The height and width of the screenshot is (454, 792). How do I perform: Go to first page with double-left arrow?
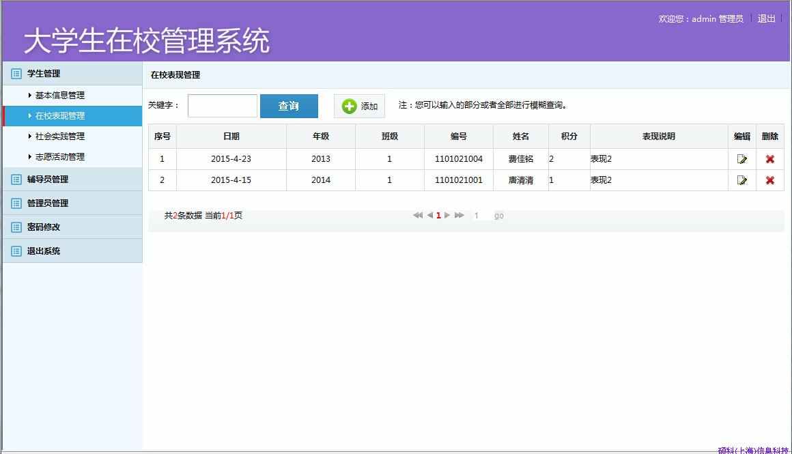tap(418, 215)
